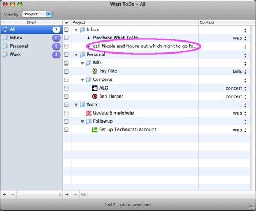Click the Pay Fido task icon
The width and height of the screenshot is (256, 211).
(x=94, y=71)
